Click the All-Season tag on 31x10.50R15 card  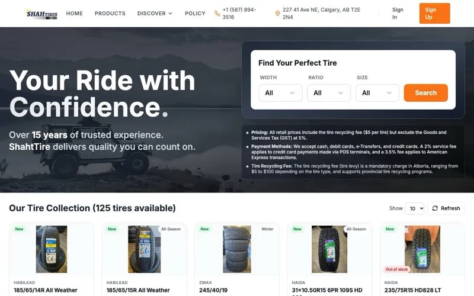[x=356, y=229]
